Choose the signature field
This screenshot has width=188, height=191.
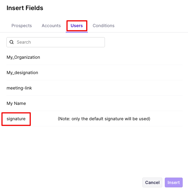pyautogui.click(x=16, y=119)
